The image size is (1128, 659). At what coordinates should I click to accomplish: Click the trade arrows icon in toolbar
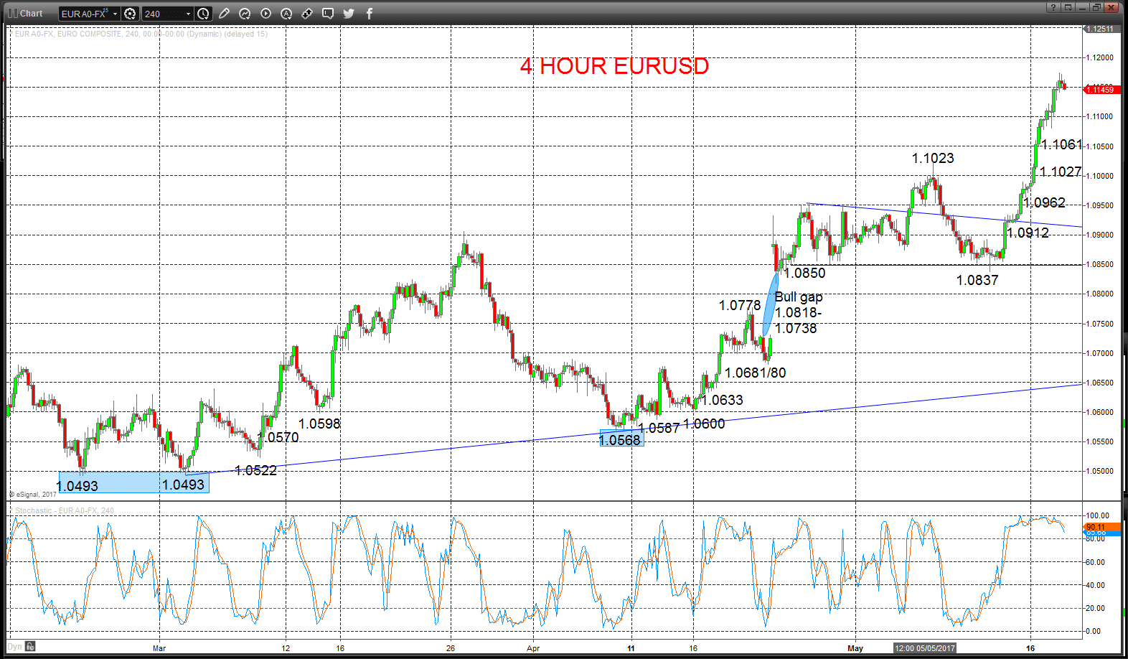click(307, 14)
